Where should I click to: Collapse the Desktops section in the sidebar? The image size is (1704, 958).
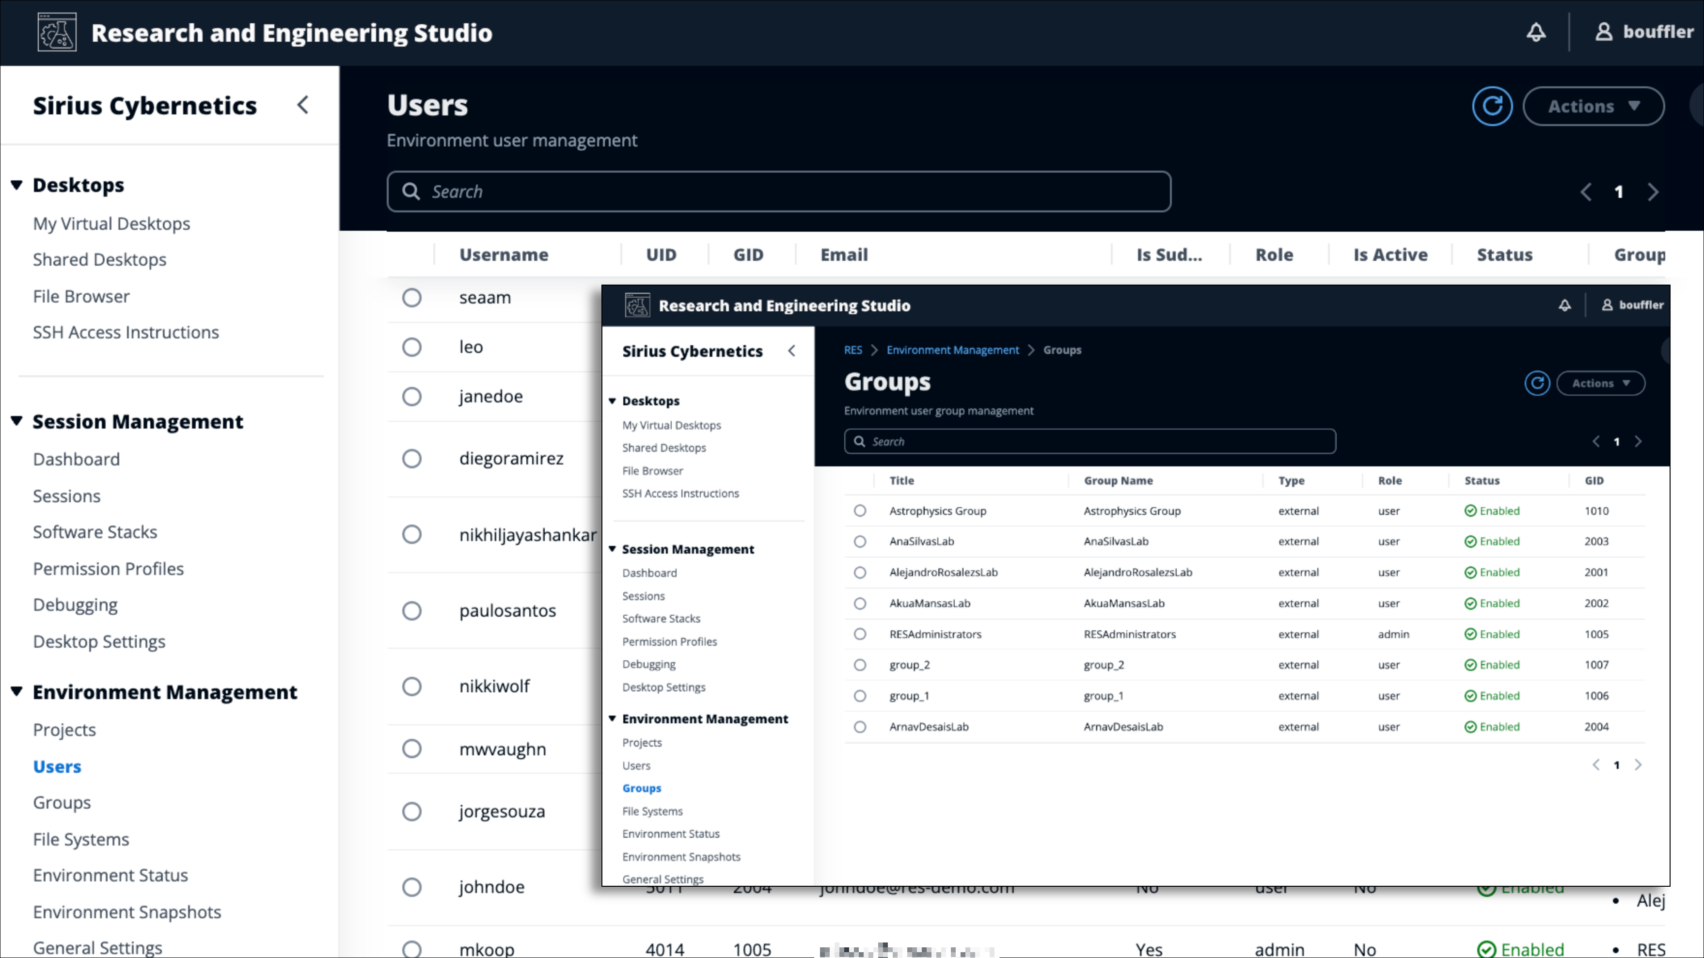pyautogui.click(x=16, y=185)
